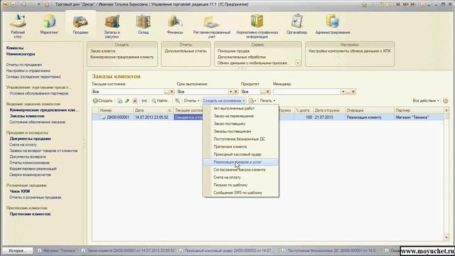Switch to Магазин "Техника" bottom tab

point(57,250)
